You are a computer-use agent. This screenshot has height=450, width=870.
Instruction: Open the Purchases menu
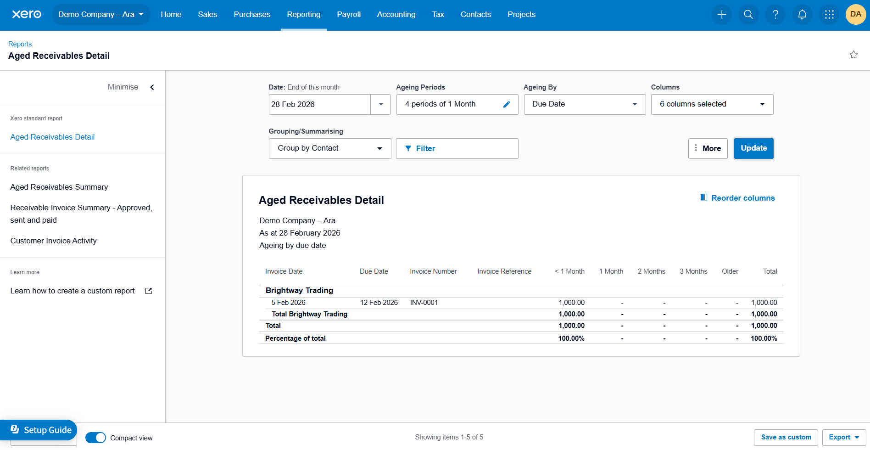[x=252, y=14]
